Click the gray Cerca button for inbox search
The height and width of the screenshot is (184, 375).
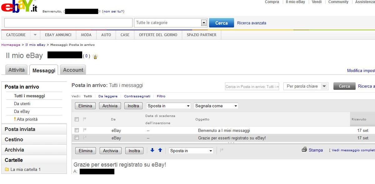click(x=344, y=86)
